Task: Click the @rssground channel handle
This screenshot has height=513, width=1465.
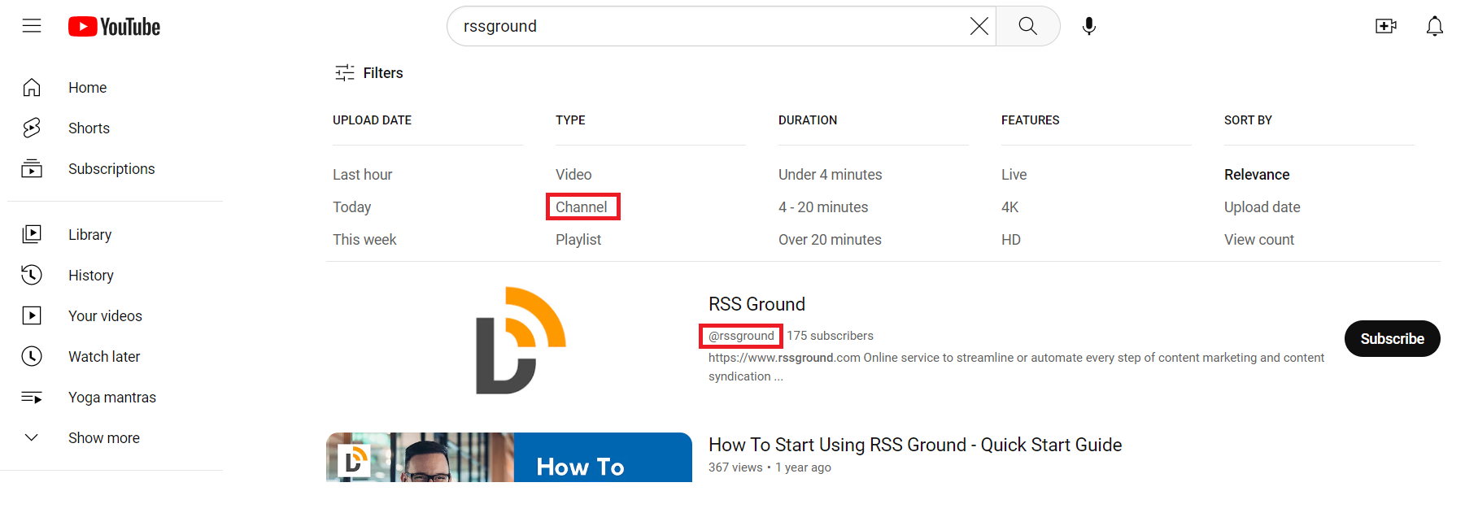Action: click(x=741, y=336)
